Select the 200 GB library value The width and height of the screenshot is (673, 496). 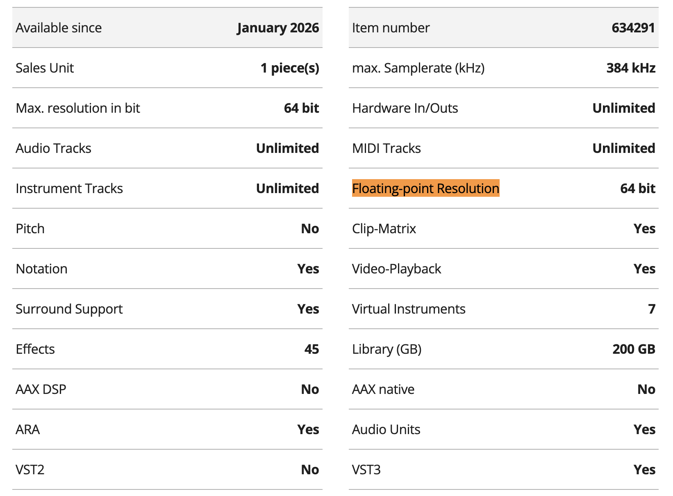coord(634,349)
